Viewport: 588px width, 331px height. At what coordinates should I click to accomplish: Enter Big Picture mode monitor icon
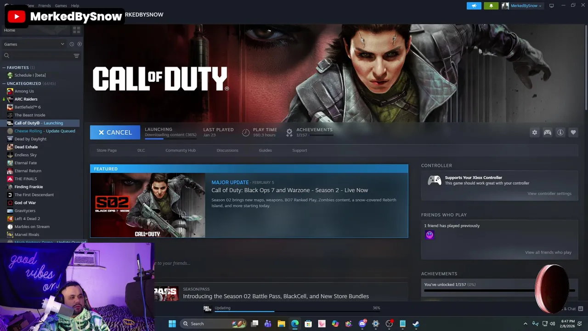(552, 6)
